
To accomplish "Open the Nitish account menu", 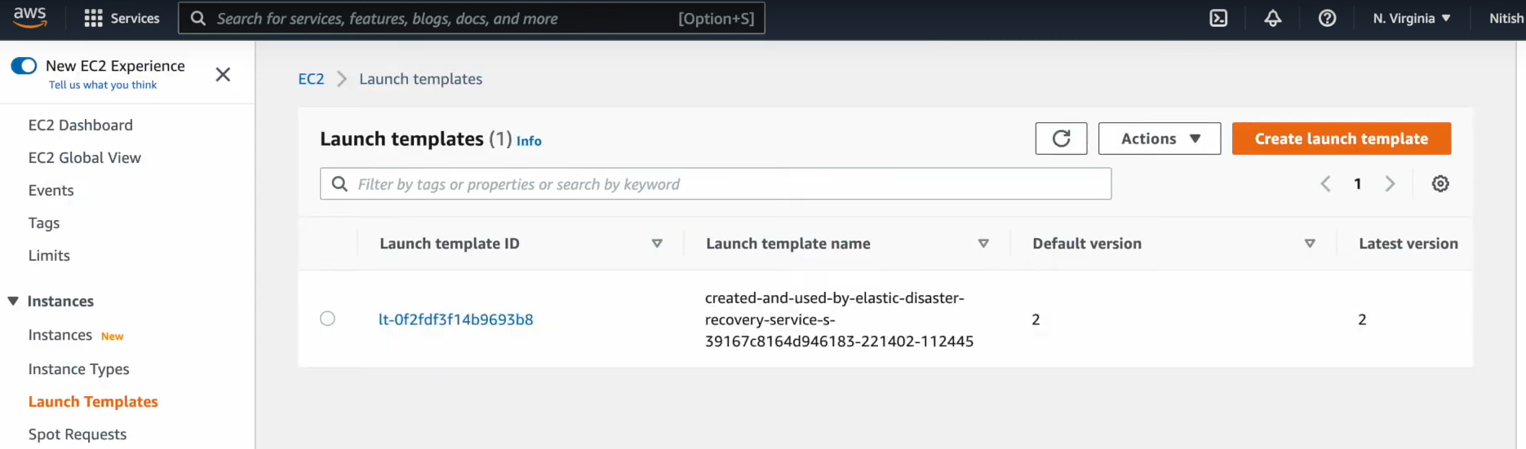I will [1506, 18].
